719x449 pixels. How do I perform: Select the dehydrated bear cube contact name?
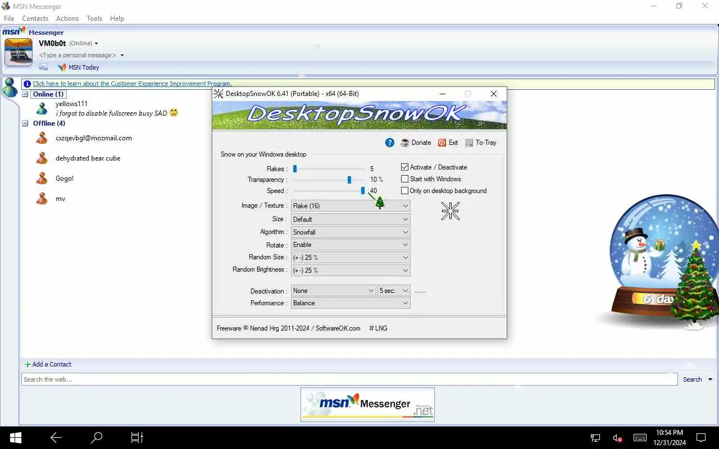coord(88,158)
